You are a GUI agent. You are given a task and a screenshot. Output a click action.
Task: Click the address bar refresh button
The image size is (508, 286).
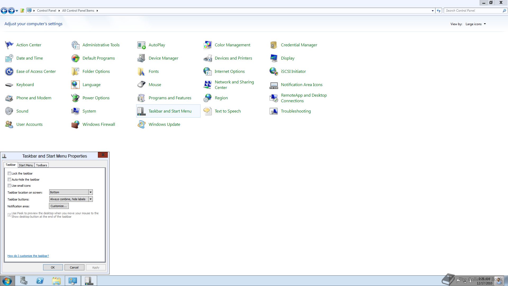pos(439,11)
